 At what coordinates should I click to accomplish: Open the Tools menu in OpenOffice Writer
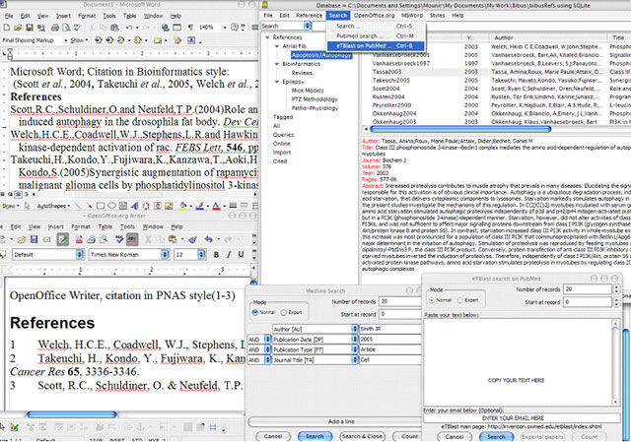tap(127, 226)
